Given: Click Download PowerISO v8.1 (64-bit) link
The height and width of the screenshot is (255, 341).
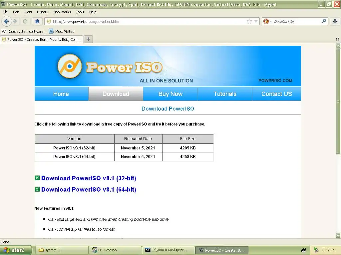Looking at the screenshot, I should (x=89, y=190).
